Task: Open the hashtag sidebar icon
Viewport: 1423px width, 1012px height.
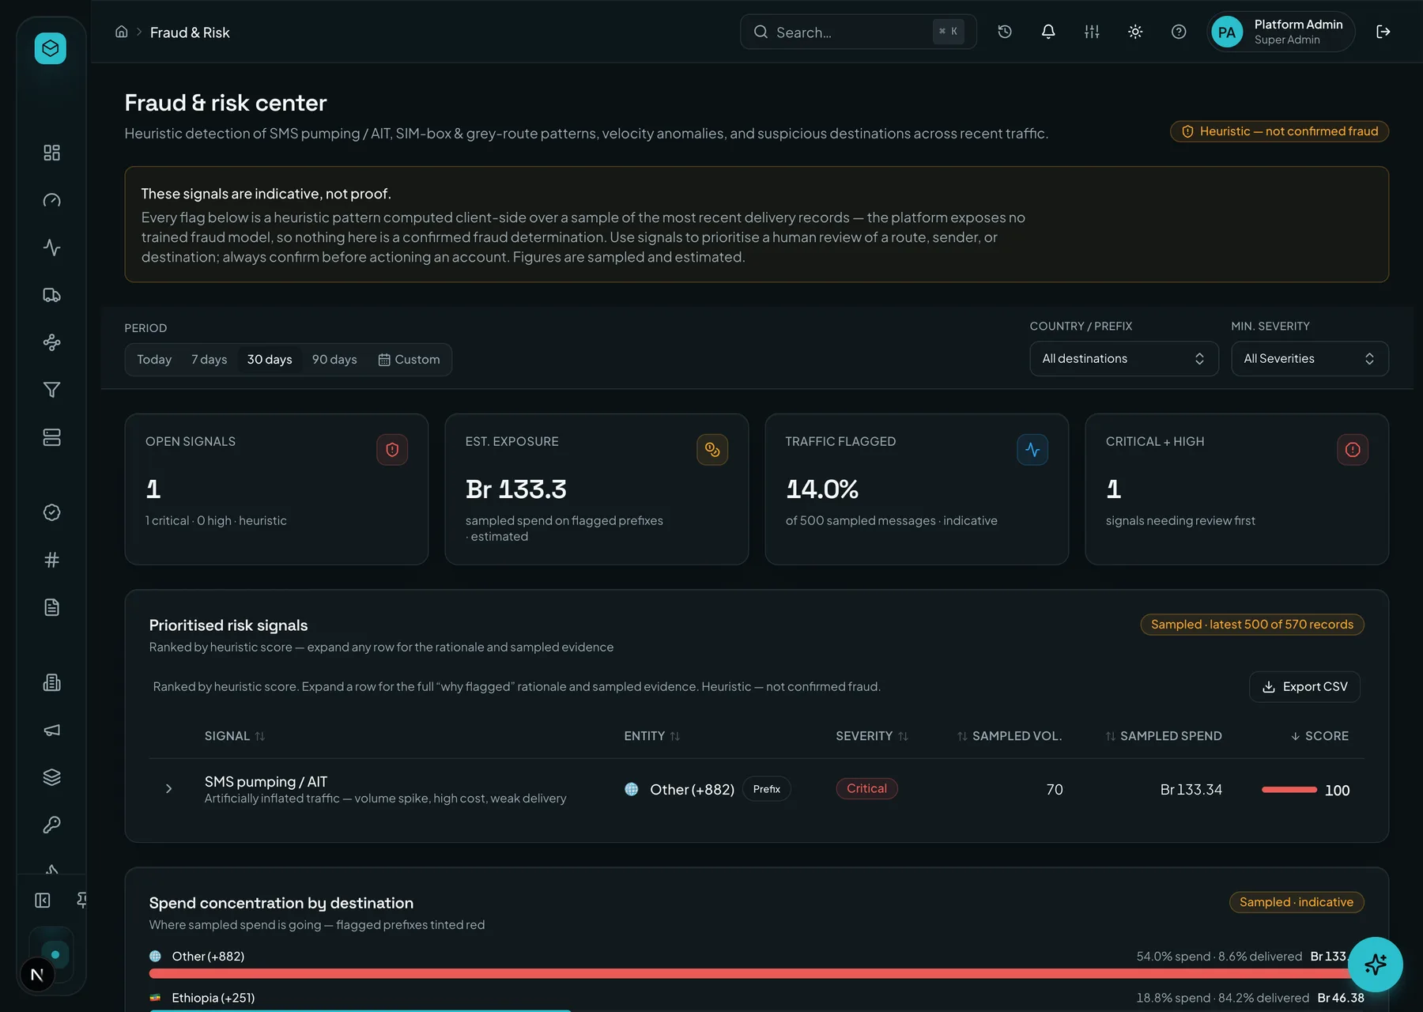Action: (x=51, y=560)
